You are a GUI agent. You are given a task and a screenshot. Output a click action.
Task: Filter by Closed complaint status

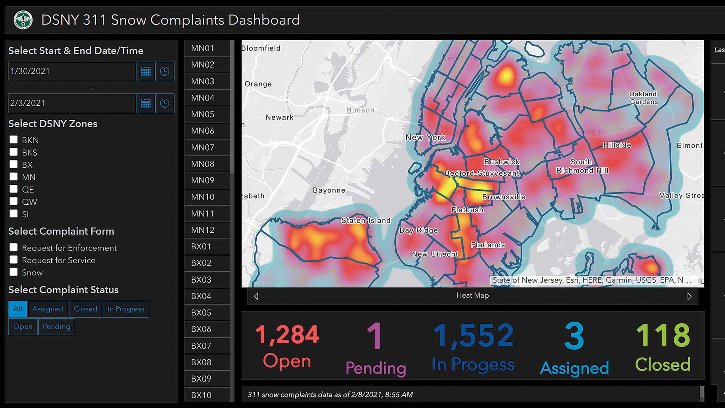pyautogui.click(x=85, y=309)
